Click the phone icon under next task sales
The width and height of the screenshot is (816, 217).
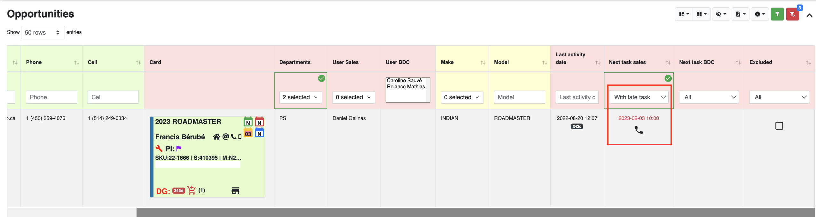tap(639, 130)
